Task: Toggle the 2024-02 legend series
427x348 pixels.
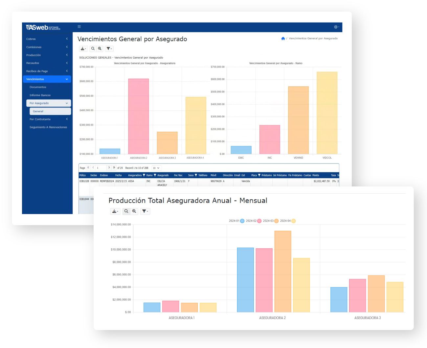Action: pos(259,221)
